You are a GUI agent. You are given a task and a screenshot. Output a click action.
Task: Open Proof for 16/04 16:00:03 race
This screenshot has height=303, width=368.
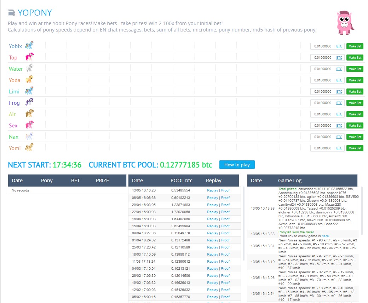[225, 219]
